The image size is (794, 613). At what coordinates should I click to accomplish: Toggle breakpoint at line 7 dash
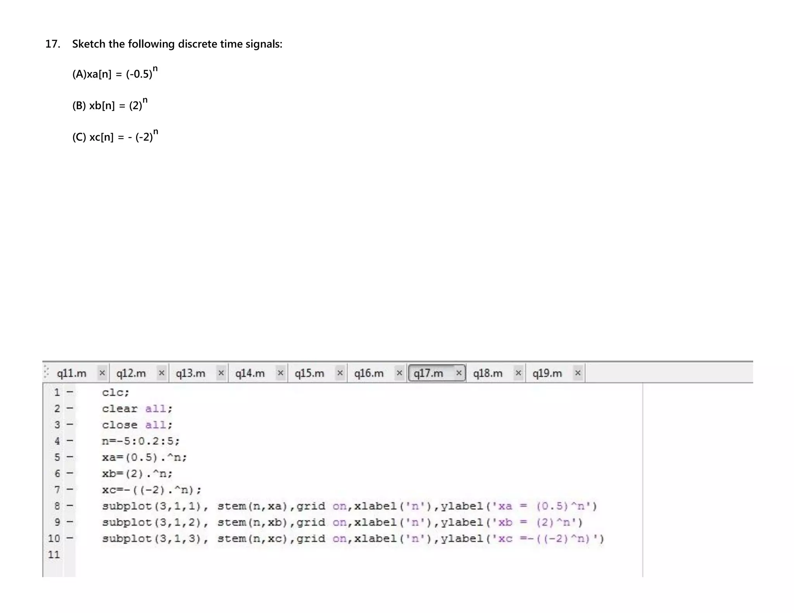[x=70, y=490]
